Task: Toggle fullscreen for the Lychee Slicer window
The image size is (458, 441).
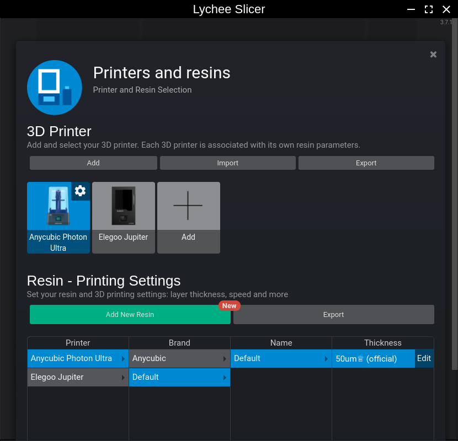Action: 429,9
